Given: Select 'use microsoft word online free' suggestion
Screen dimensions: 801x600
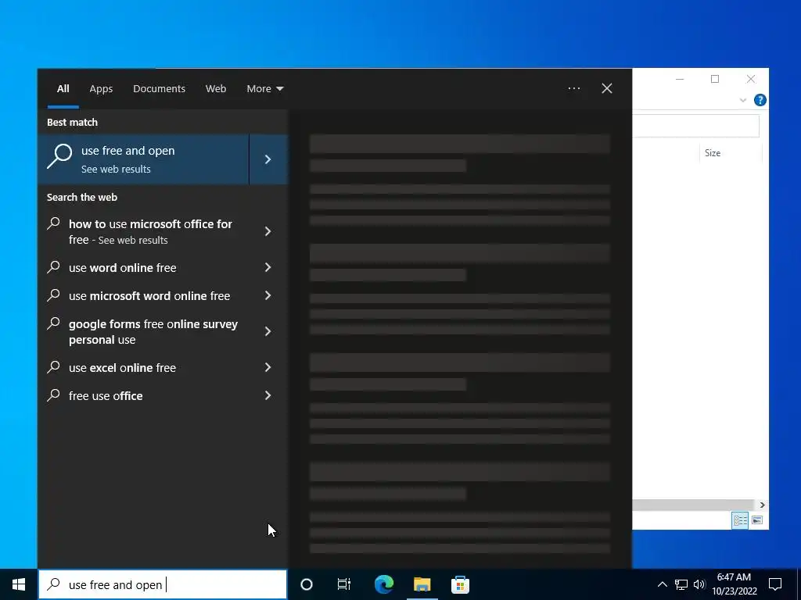Looking at the screenshot, I should coord(143,295).
